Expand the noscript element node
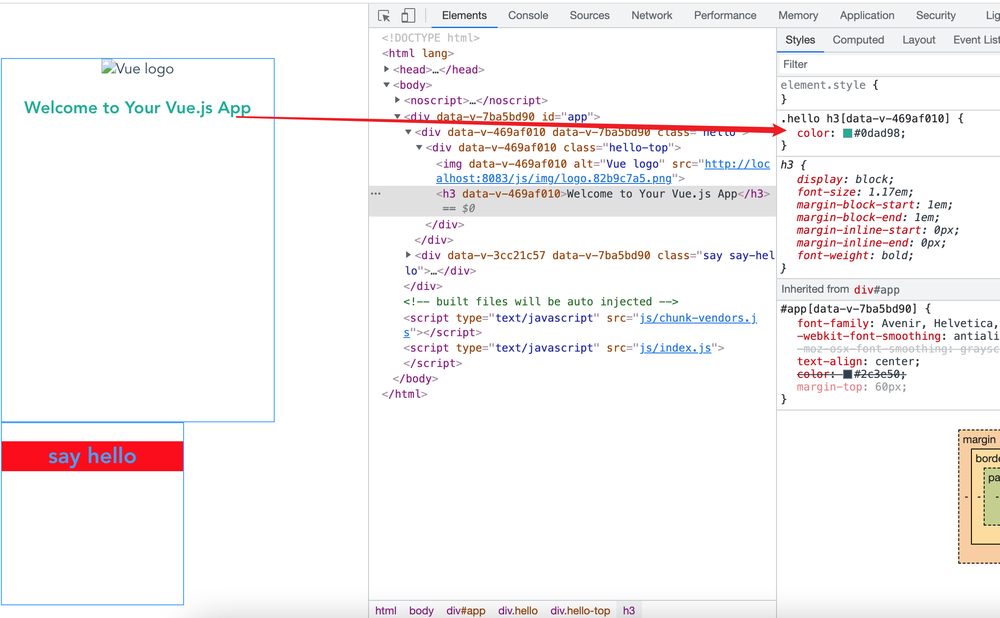Screen dimensions: 1000x618 [x=397, y=100]
